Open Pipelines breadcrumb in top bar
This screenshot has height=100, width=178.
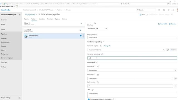point(60,10)
